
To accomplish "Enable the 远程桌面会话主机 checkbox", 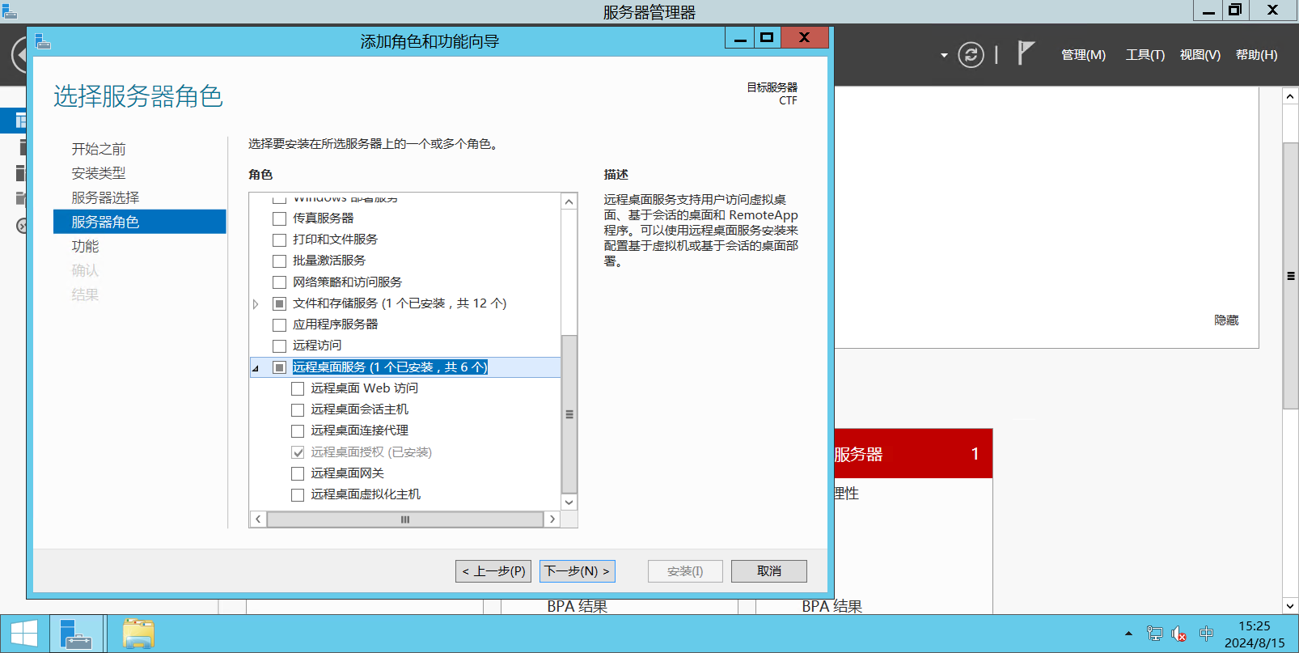I will click(298, 409).
